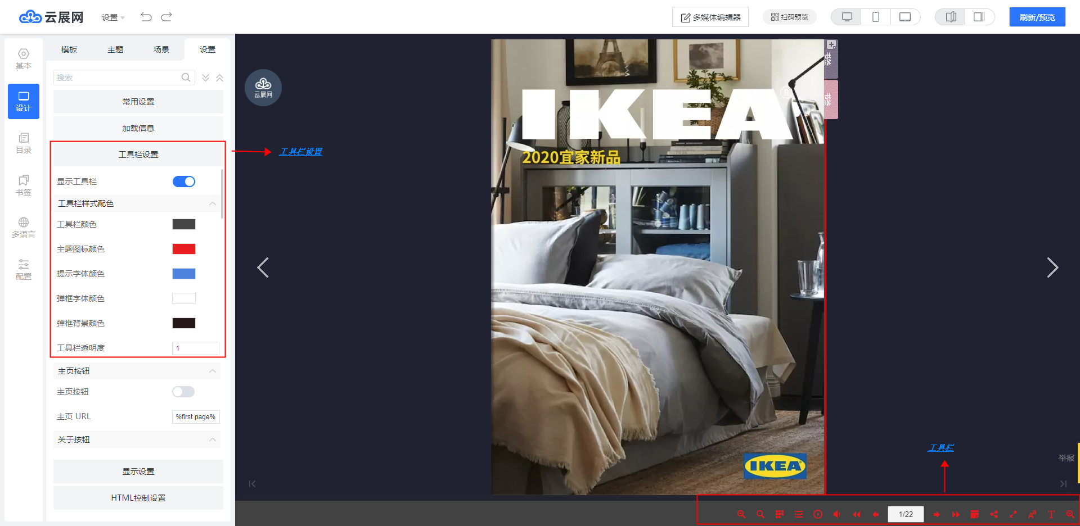Image resolution: width=1080 pixels, height=526 pixels.
Task: Open the 设置 dropdown beside the logo
Action: pyautogui.click(x=113, y=17)
